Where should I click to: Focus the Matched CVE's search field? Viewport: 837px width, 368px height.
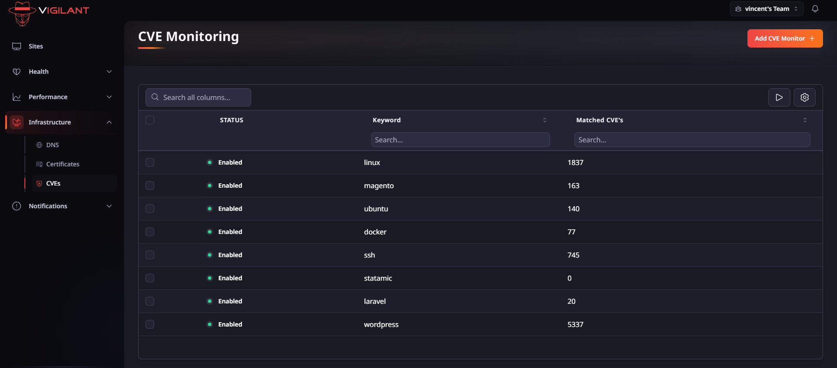pos(692,140)
